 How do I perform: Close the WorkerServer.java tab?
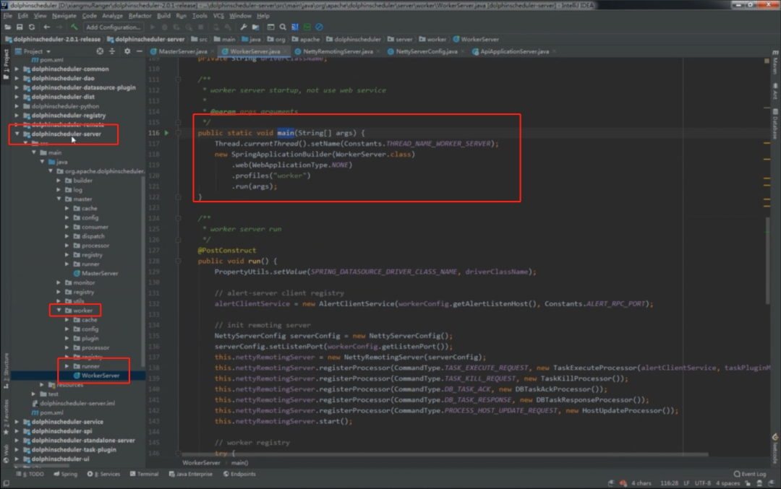(285, 51)
